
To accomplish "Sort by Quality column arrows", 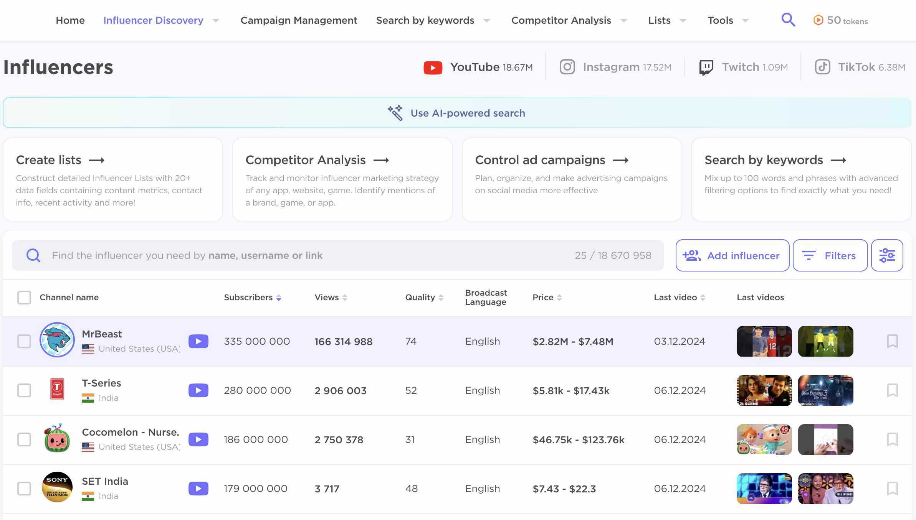I will pyautogui.click(x=441, y=298).
